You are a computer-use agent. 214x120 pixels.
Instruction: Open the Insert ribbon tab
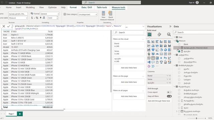click(x=19, y=7)
